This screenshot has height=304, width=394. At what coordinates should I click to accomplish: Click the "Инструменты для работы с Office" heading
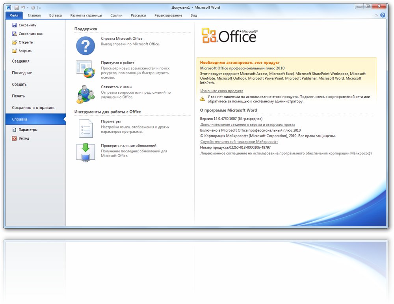[108, 112]
